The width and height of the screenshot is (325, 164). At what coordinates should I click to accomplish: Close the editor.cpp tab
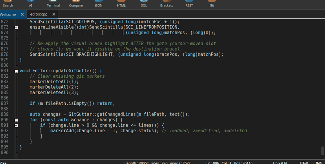(x=54, y=14)
